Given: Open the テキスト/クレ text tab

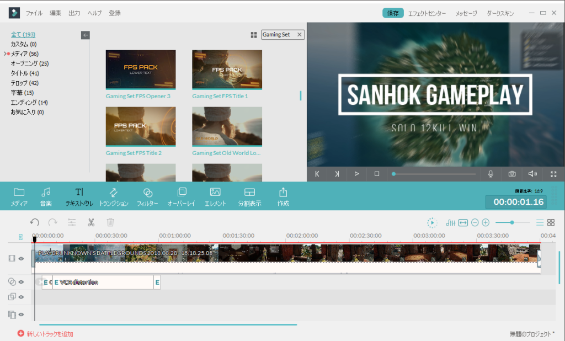Looking at the screenshot, I should pyautogui.click(x=79, y=196).
